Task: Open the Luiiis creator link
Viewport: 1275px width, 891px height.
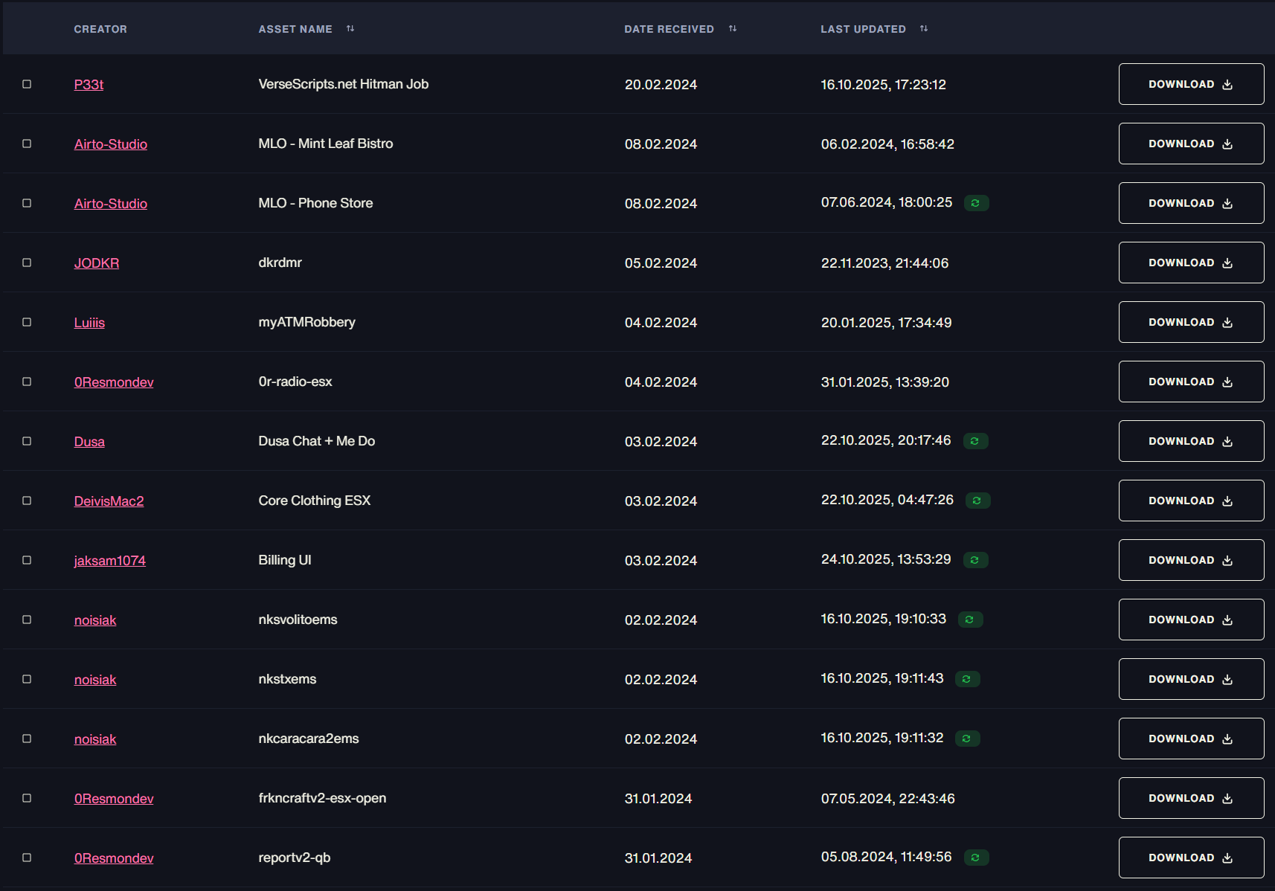Action: pyautogui.click(x=89, y=323)
